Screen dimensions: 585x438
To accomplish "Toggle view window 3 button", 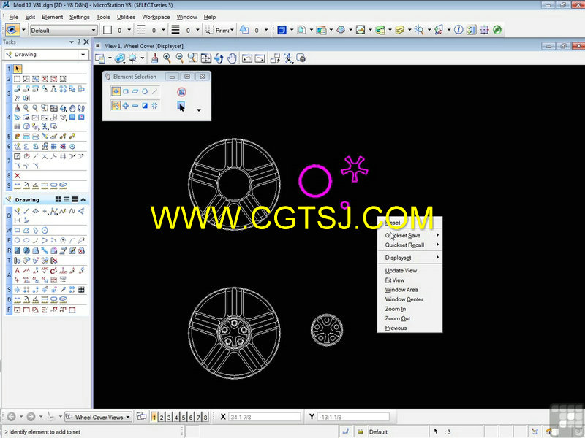I will (x=169, y=417).
